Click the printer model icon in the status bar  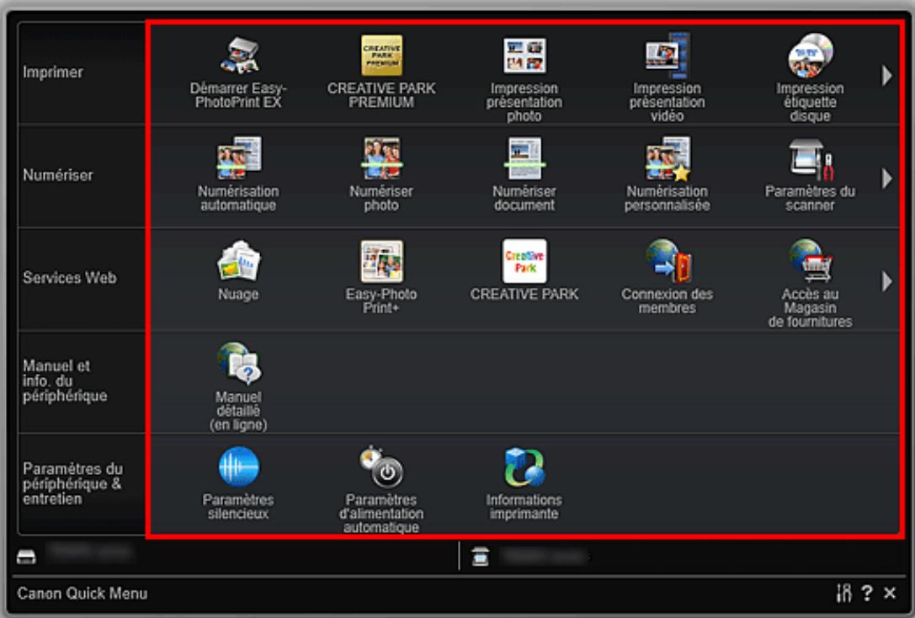tap(26, 557)
